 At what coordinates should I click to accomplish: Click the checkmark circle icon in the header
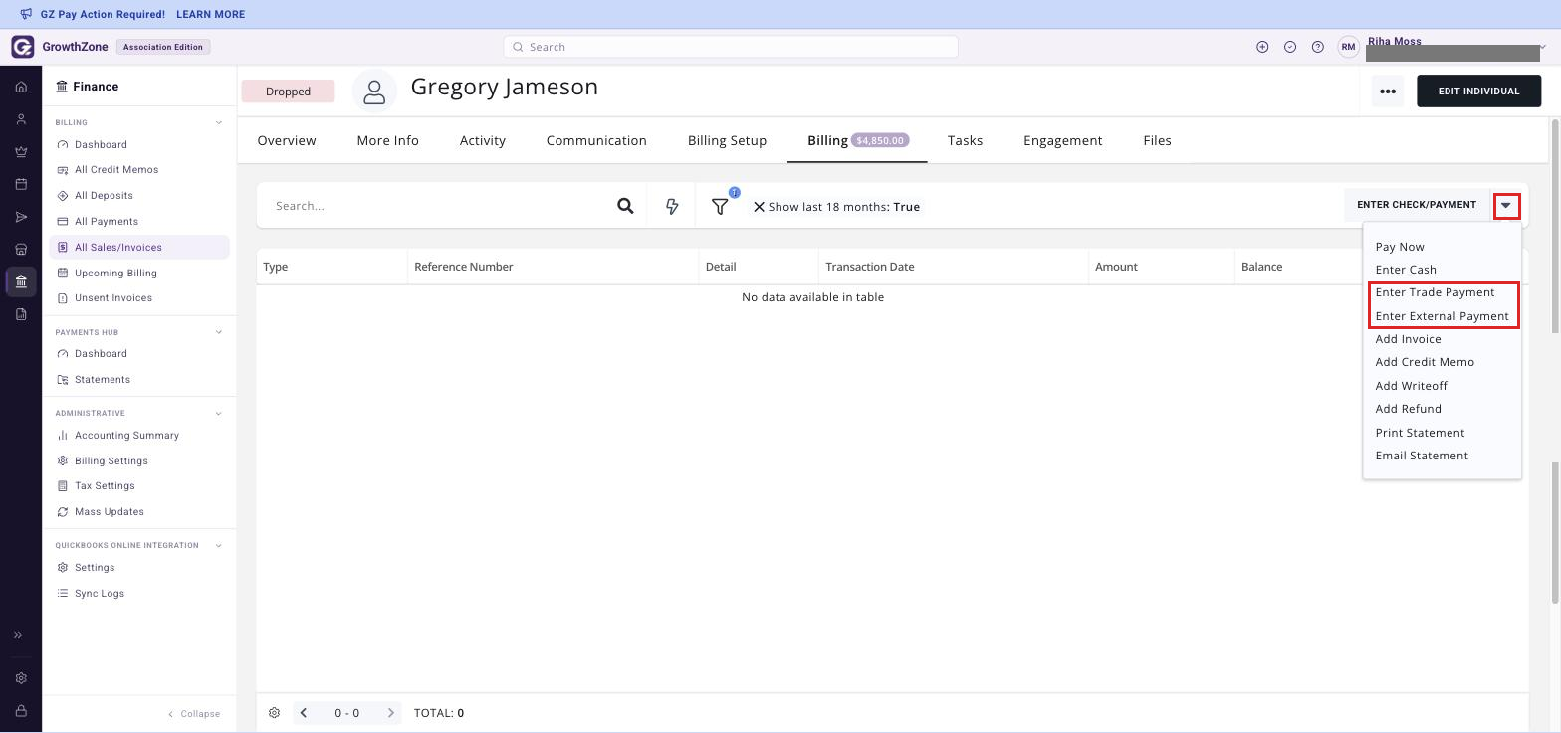(1290, 47)
